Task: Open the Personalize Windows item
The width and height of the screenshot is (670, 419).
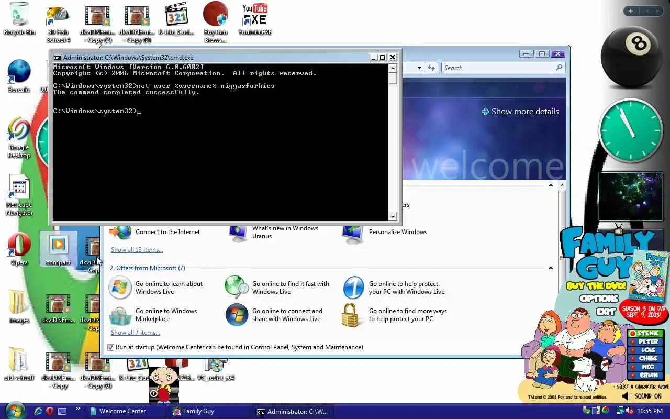Action: (x=385, y=232)
